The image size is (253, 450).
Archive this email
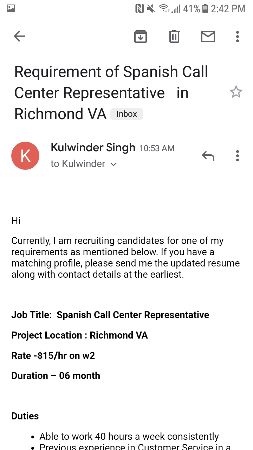point(141,37)
